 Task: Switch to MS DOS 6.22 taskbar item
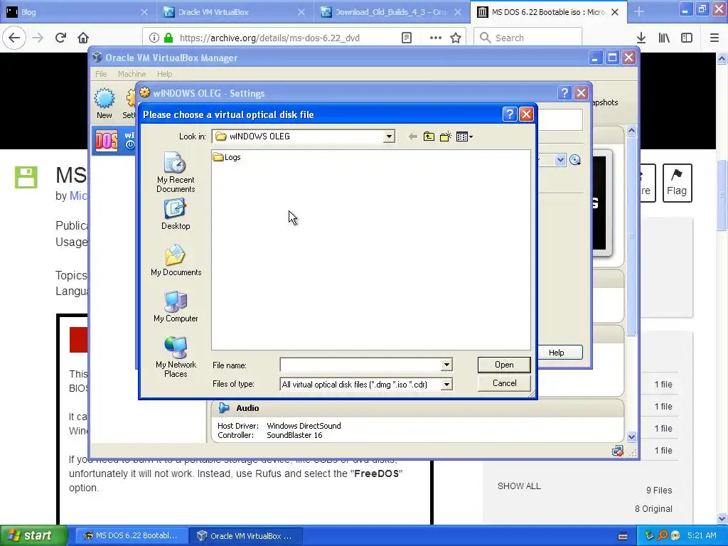[x=132, y=536]
